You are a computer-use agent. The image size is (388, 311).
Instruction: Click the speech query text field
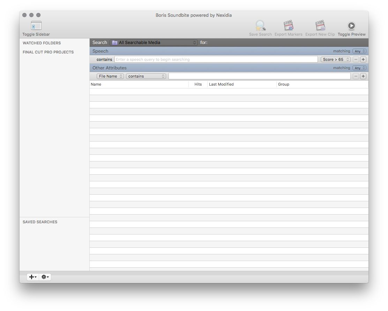[x=216, y=59]
